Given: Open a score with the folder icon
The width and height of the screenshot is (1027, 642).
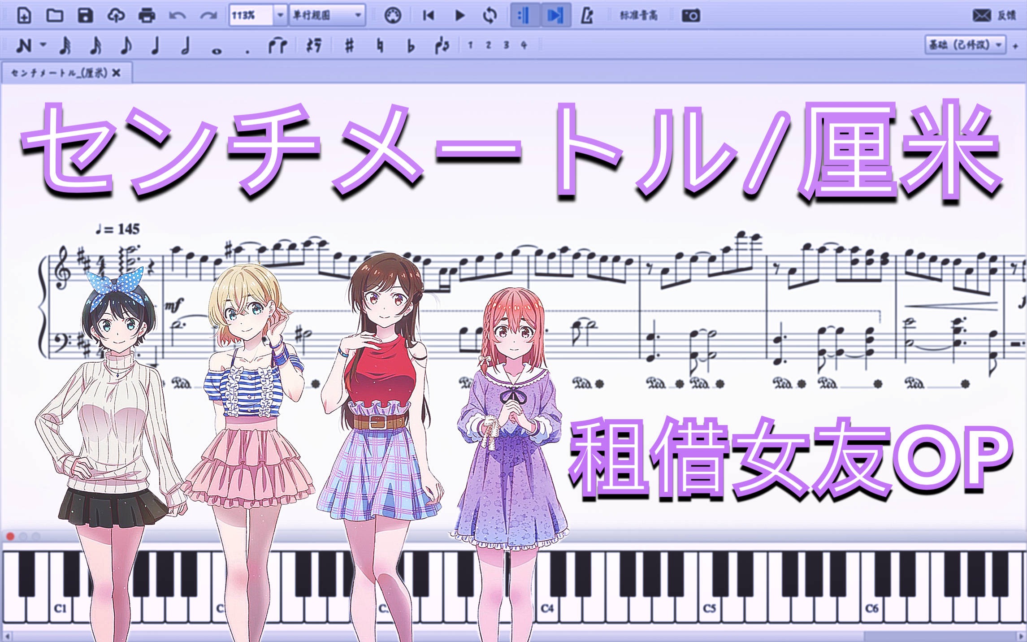Looking at the screenshot, I should click(x=55, y=16).
